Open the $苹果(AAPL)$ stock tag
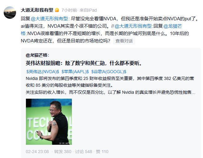Image resolution: width=203 pixels, height=158 pixels. click(x=75, y=72)
